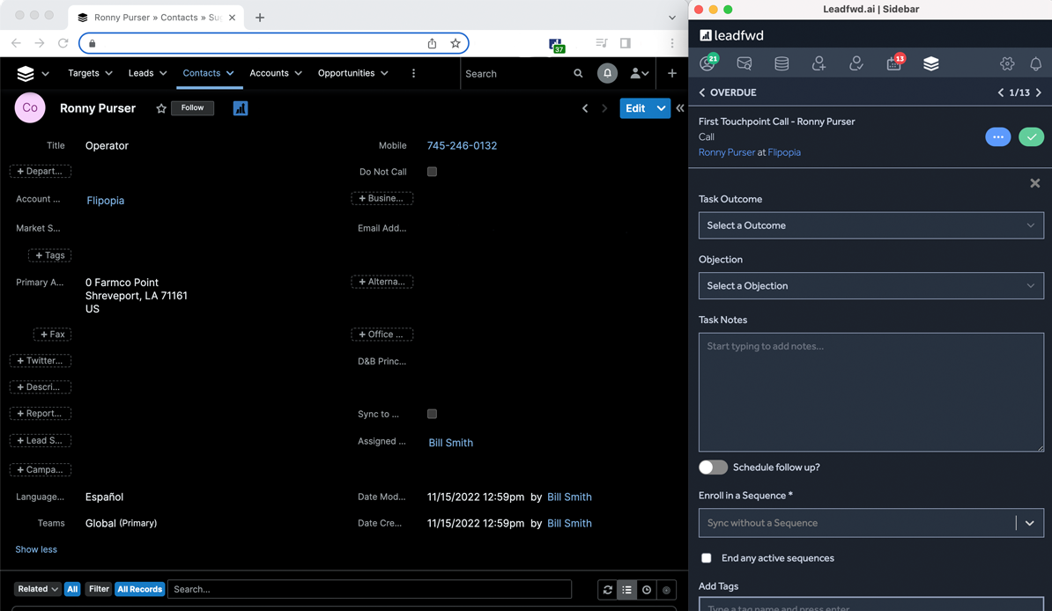The image size is (1052, 611).
Task: Expand the cube logo dropdown arrow
Action: (45, 74)
